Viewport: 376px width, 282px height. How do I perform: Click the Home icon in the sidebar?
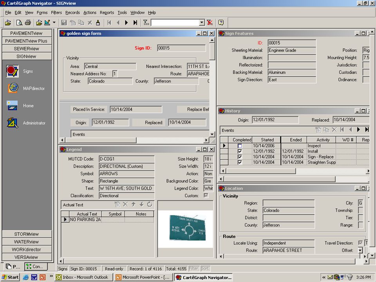12,105
